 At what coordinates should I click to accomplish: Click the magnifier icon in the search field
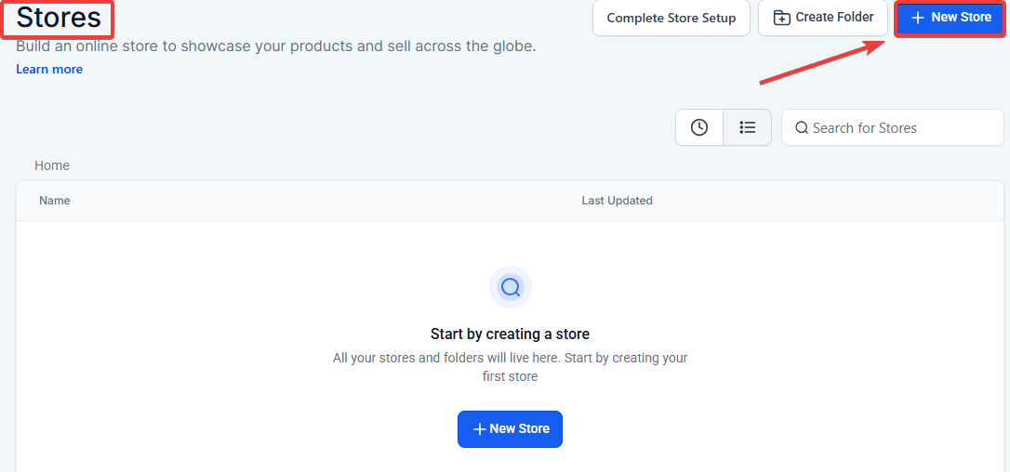click(802, 128)
